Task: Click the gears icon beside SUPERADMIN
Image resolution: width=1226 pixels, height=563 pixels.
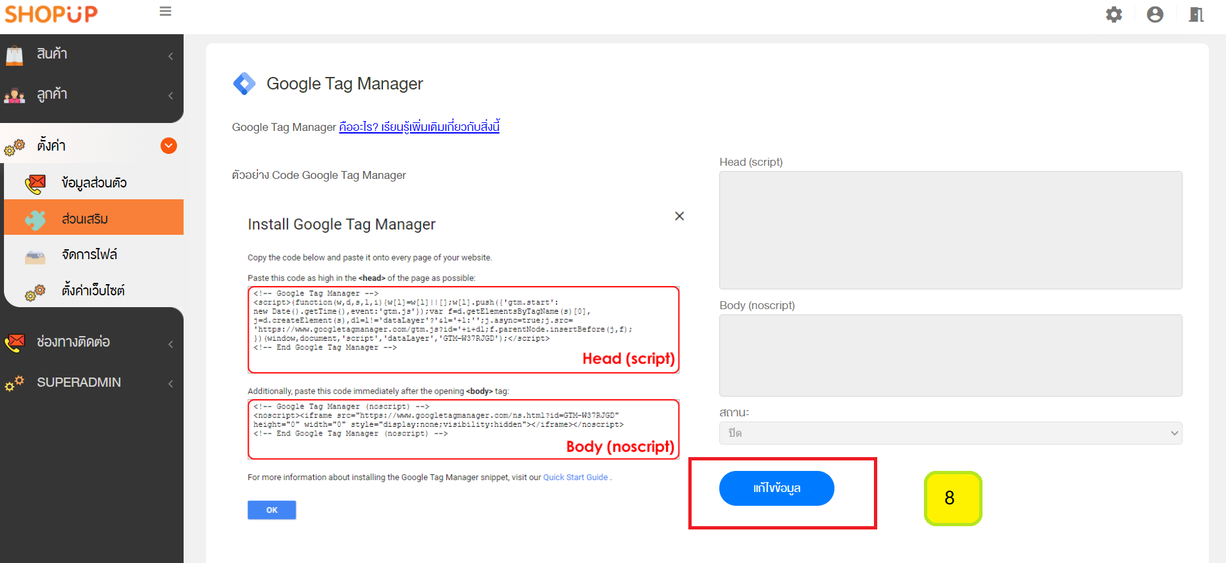Action: coord(14,383)
